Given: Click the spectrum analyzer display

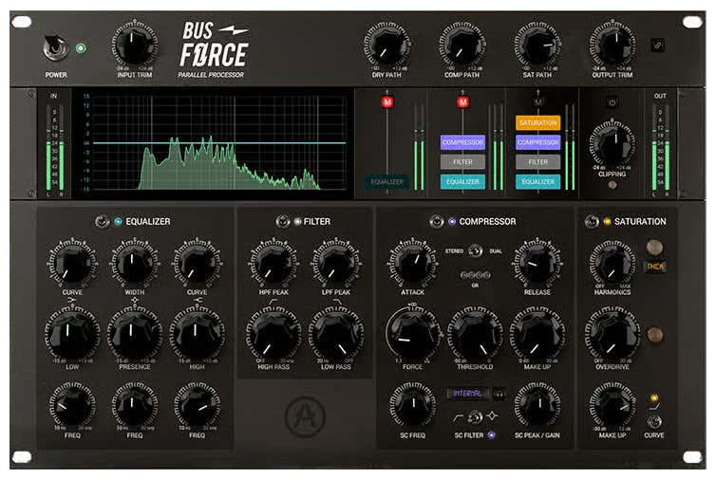Looking at the screenshot, I should [214, 143].
